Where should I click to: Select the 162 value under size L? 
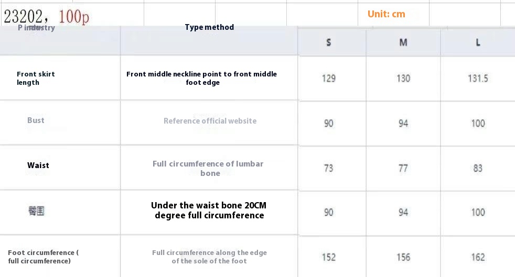pyautogui.click(x=478, y=257)
